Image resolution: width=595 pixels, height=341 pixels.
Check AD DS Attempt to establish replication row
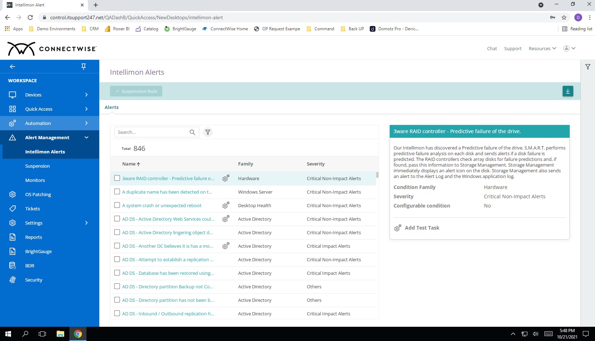pos(117,259)
